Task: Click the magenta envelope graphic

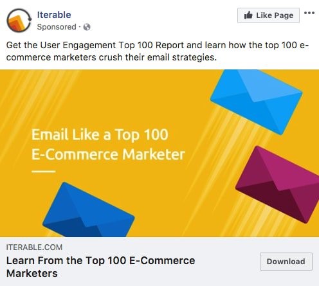Action: click(278, 184)
